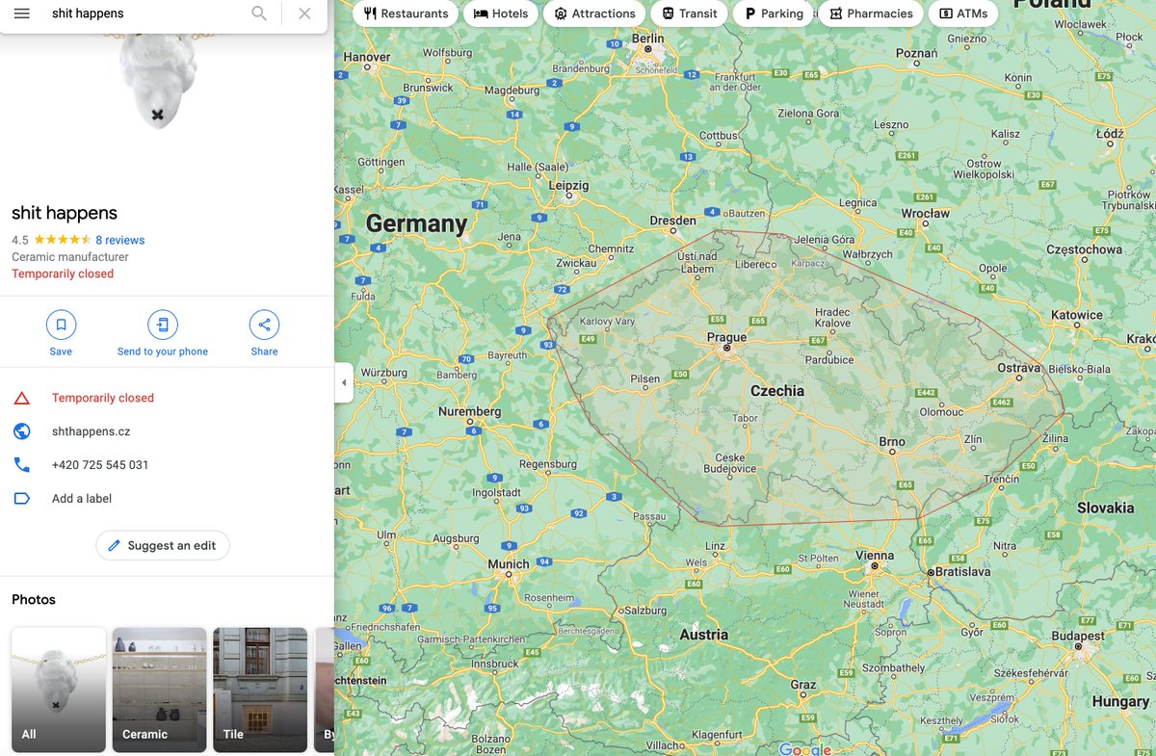The image size is (1156, 756).
Task: Click the Austria country label
Action: point(704,635)
